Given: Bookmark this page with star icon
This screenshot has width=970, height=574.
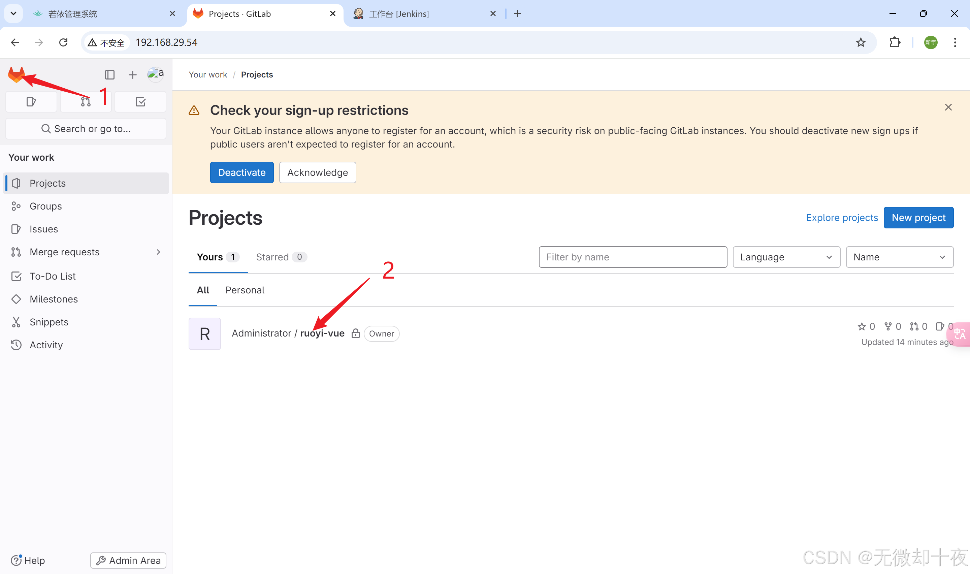Looking at the screenshot, I should 860,42.
